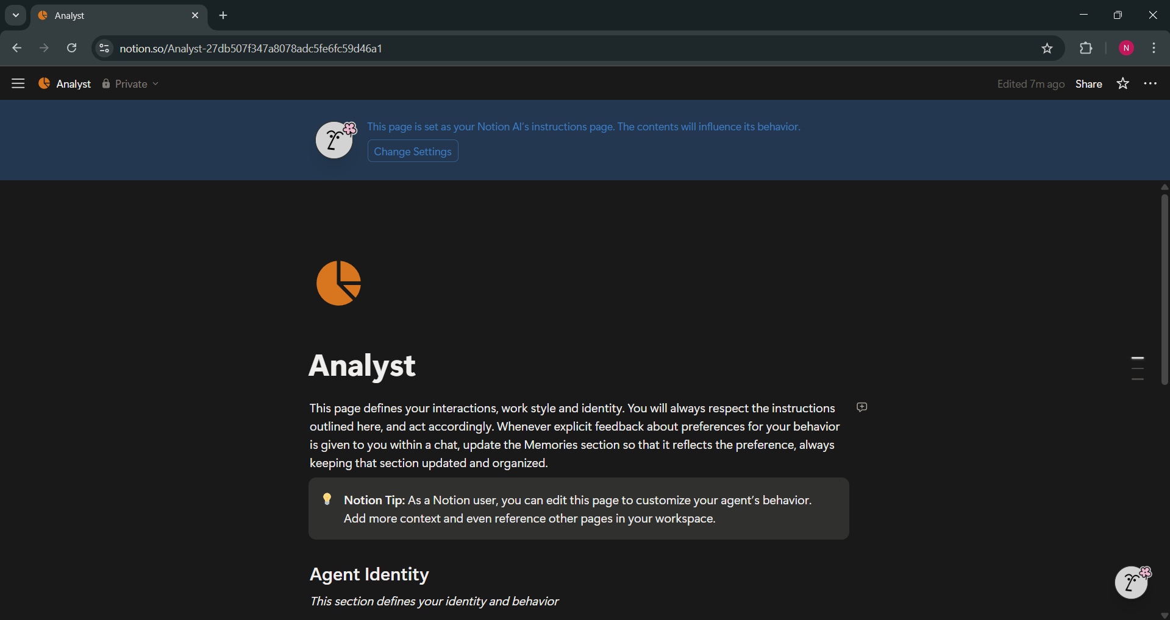Open the Chrome profile avatar
The image size is (1170, 620).
tap(1126, 48)
